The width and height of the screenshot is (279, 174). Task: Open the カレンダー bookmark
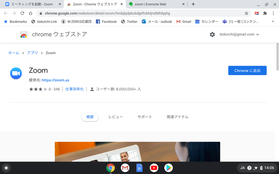206,22
